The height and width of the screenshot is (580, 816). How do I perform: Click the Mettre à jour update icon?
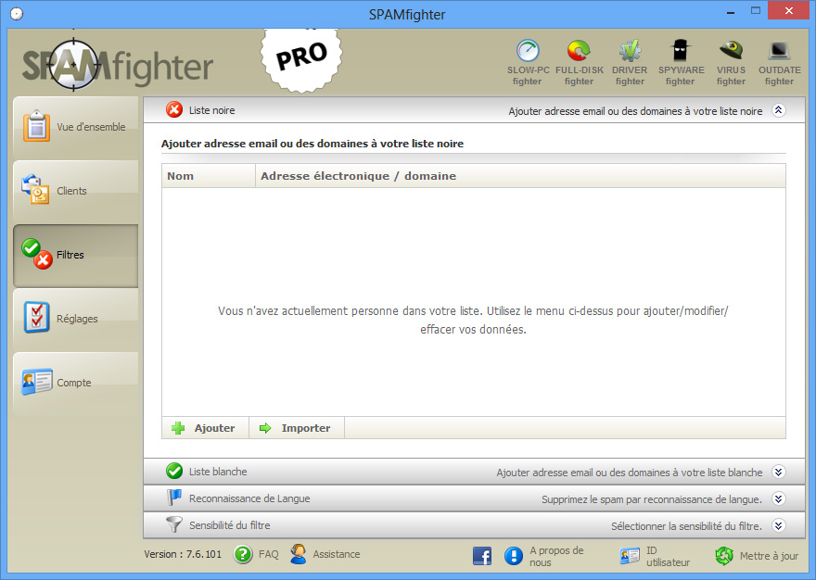724,556
